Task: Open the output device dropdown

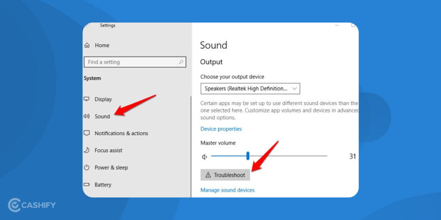Action: click(x=250, y=89)
